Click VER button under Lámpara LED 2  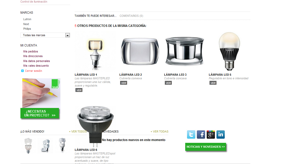pos(123,83)
